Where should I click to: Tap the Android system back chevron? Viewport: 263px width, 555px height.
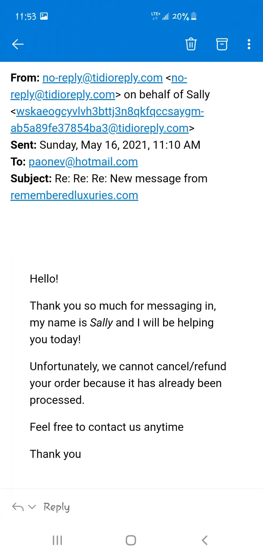205,540
